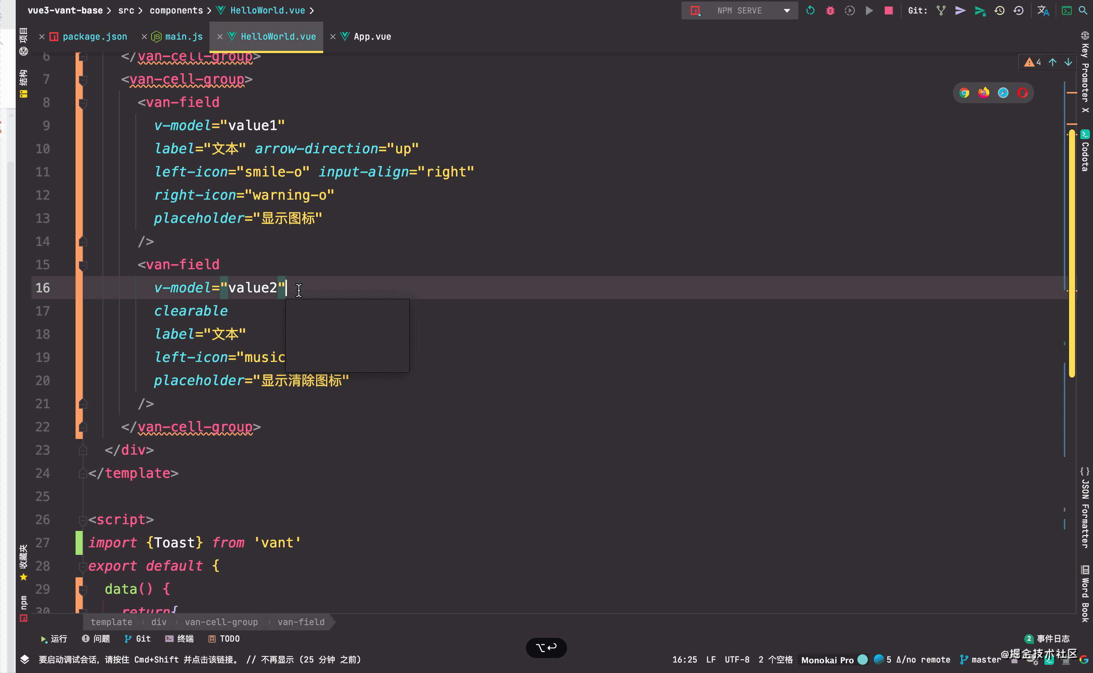Click the Git rollback icon

(1019, 10)
